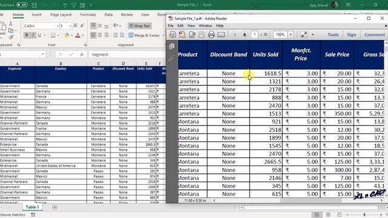
Task: Click the Top Align icon
Action: pyautogui.click(x=93, y=25)
